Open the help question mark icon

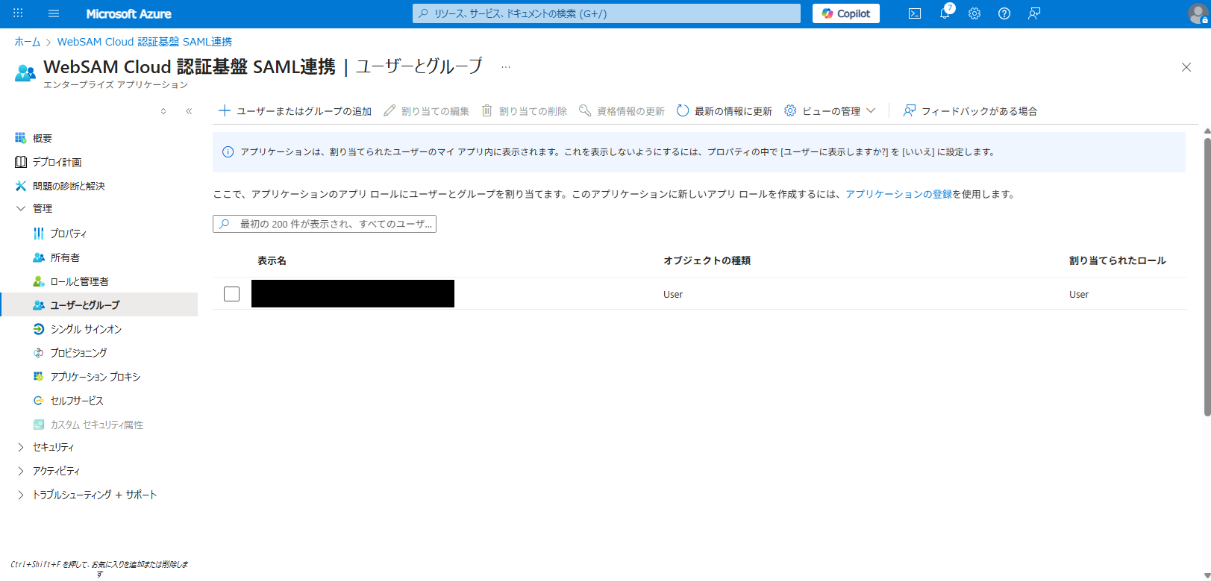pos(1004,13)
